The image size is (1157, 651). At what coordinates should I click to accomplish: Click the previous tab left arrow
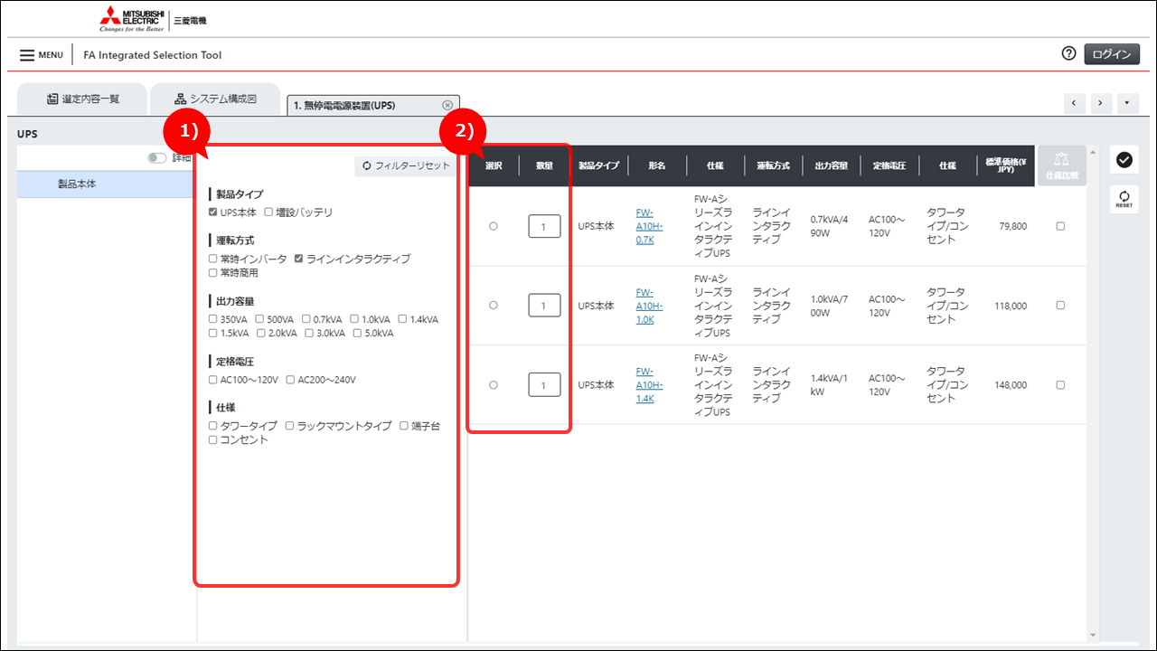tap(1074, 103)
